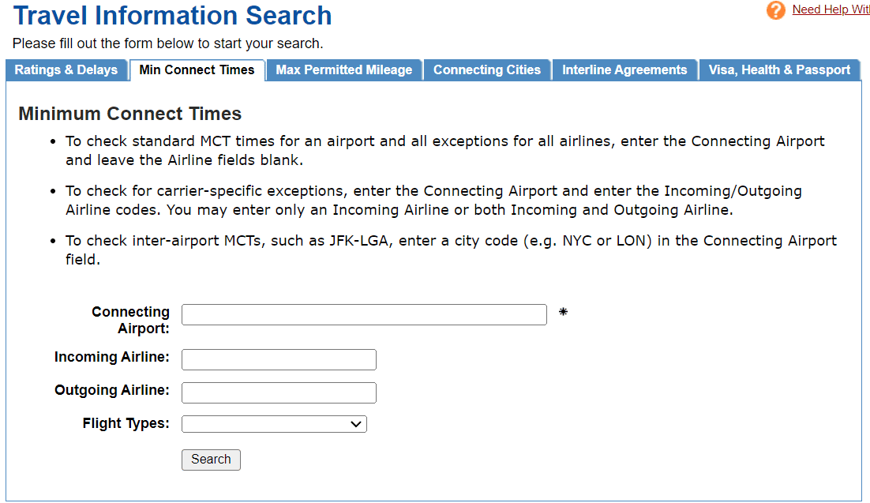The height and width of the screenshot is (503, 870).
Task: Open the Visa, Health & Passport tab
Action: 779,70
